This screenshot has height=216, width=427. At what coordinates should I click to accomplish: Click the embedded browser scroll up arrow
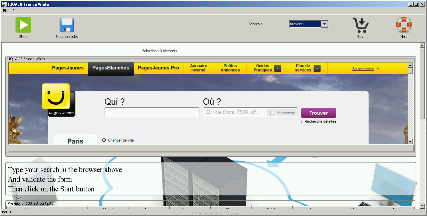tap(410, 65)
